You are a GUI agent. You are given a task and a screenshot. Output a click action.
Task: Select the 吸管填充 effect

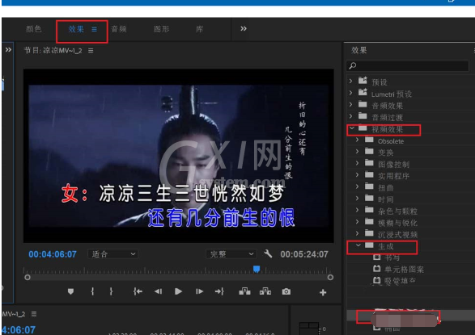coord(400,281)
